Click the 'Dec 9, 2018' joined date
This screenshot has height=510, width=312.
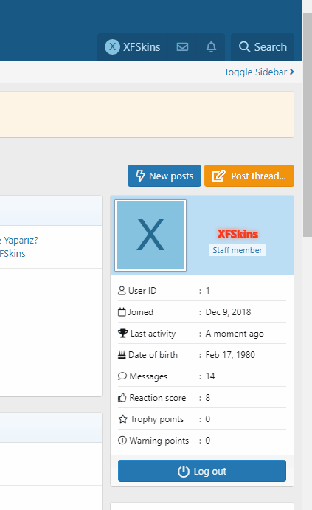click(228, 312)
